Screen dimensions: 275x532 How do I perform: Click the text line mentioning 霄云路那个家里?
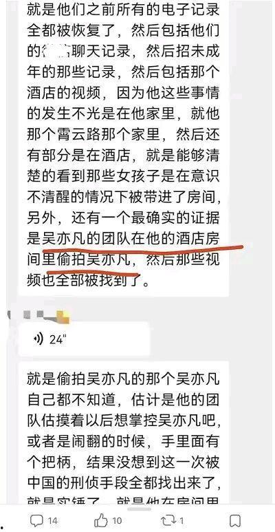124,135
